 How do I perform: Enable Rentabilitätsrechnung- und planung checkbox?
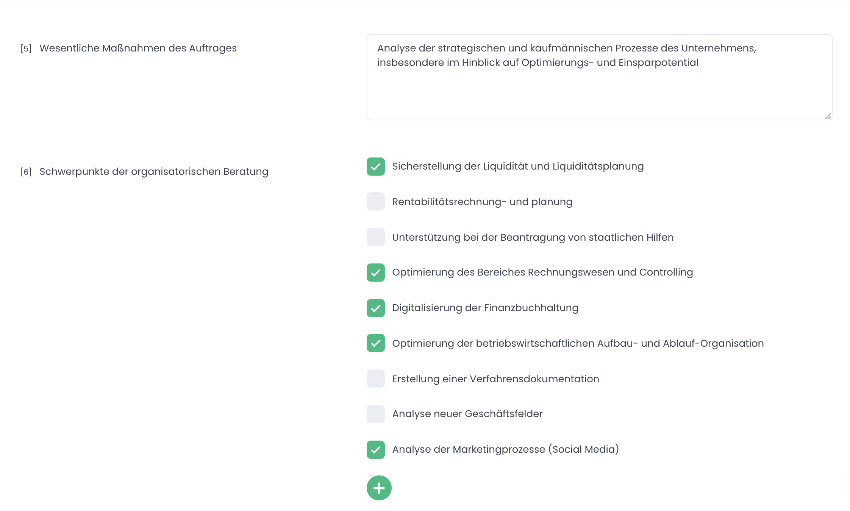[375, 201]
